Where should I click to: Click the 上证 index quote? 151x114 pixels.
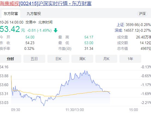coord(134,25)
